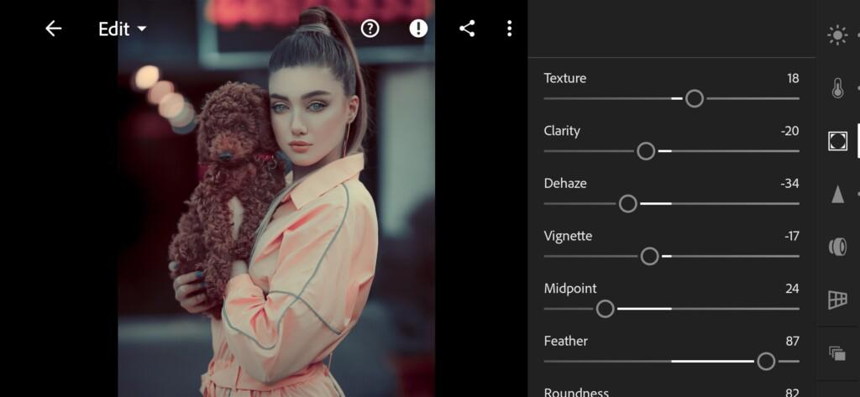Tap the photo of woman with dog

point(276,198)
